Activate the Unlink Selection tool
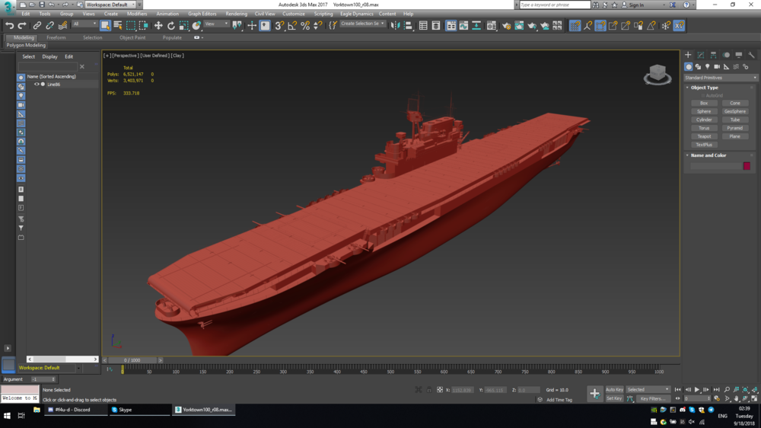 [x=49, y=26]
